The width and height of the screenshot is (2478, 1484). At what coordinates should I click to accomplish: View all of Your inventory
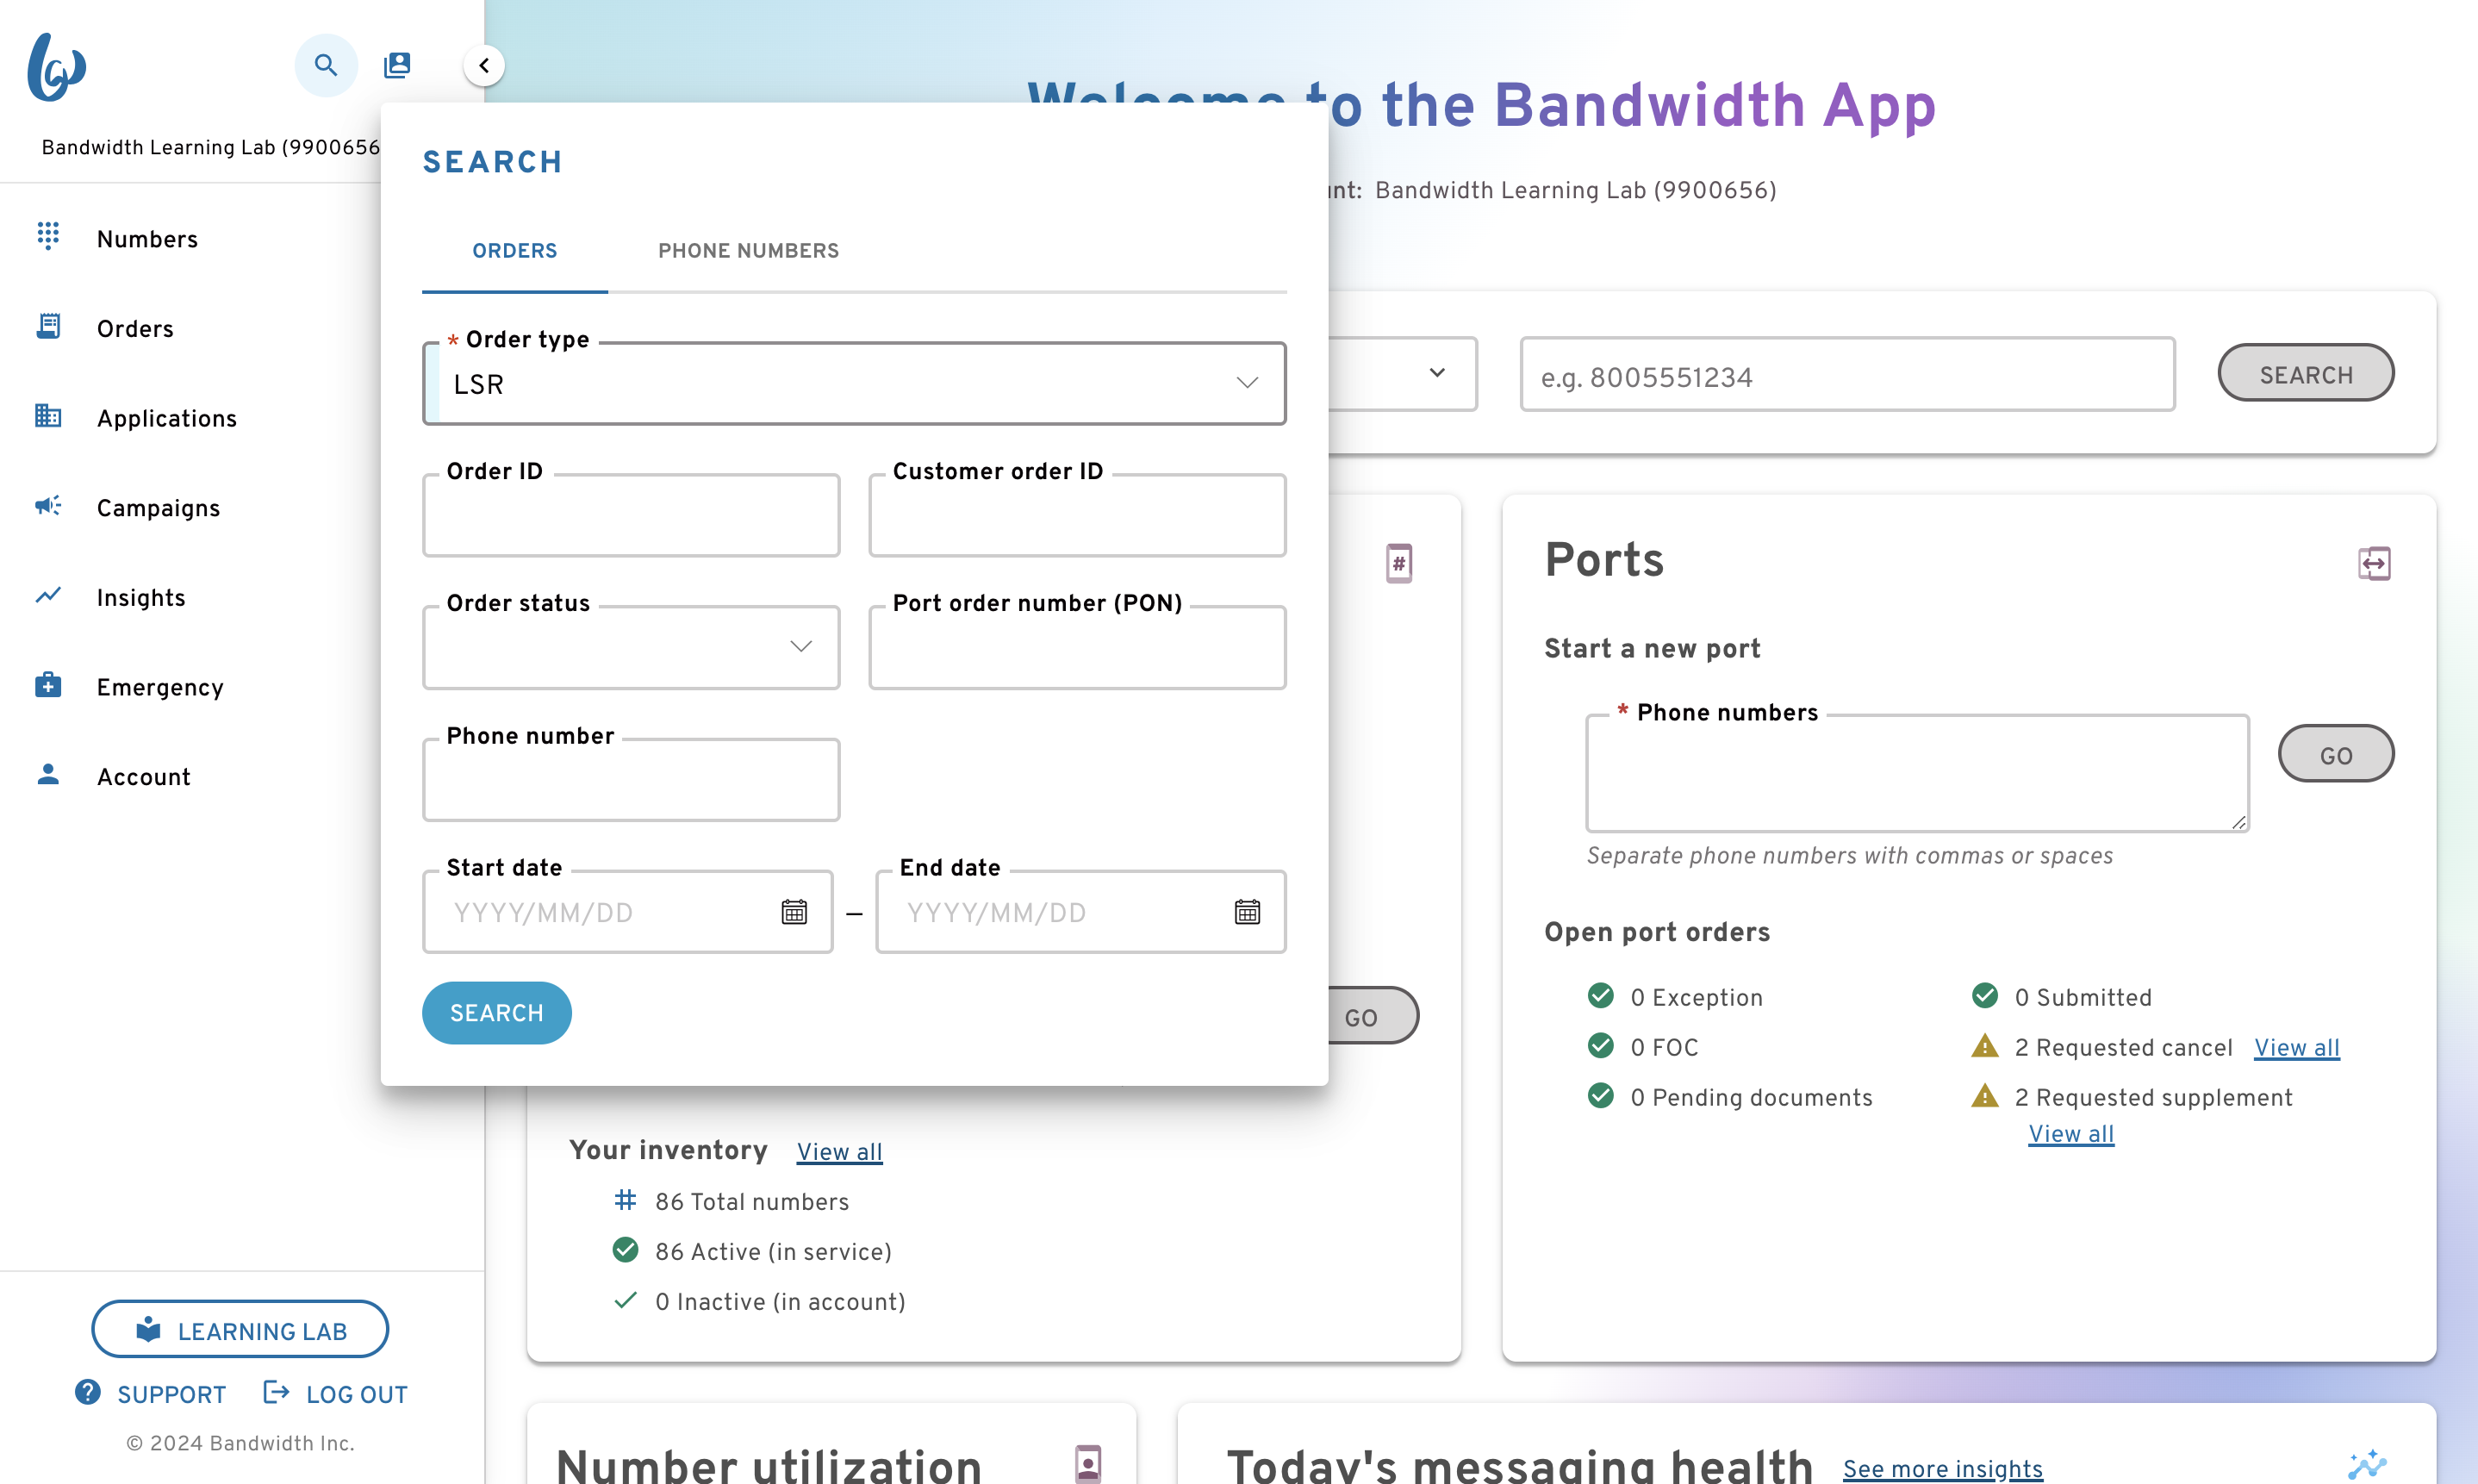pyautogui.click(x=840, y=1152)
